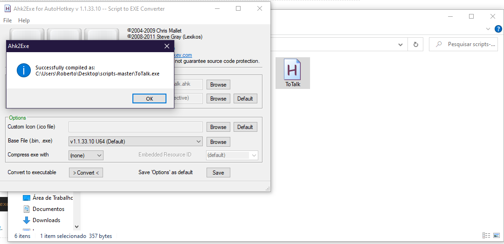Screen dimensions: 504x244
Task: Close the Explorer window
Action: point(493,16)
